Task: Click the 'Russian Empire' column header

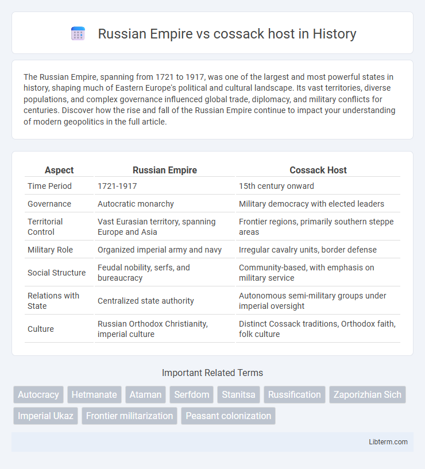Action: click(165, 170)
